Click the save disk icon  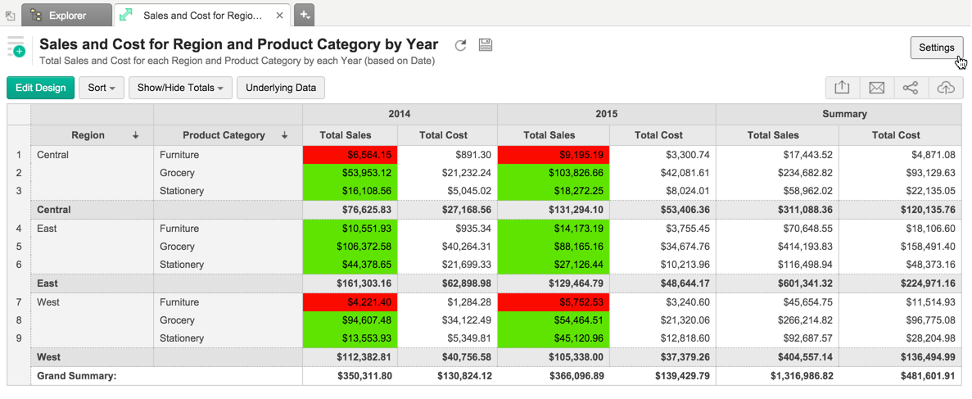[x=486, y=45]
